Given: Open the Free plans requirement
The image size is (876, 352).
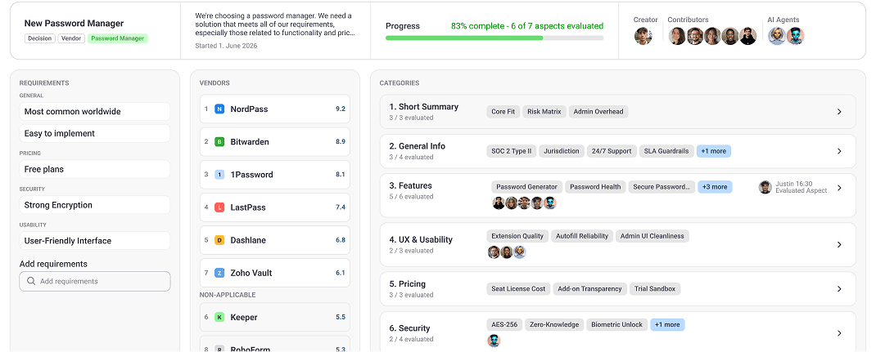Looking at the screenshot, I should pyautogui.click(x=95, y=169).
